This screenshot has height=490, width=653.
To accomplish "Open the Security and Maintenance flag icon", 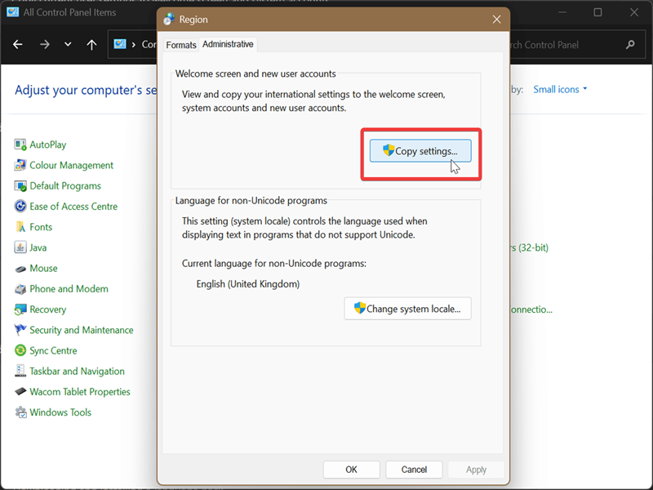I will pos(20,330).
